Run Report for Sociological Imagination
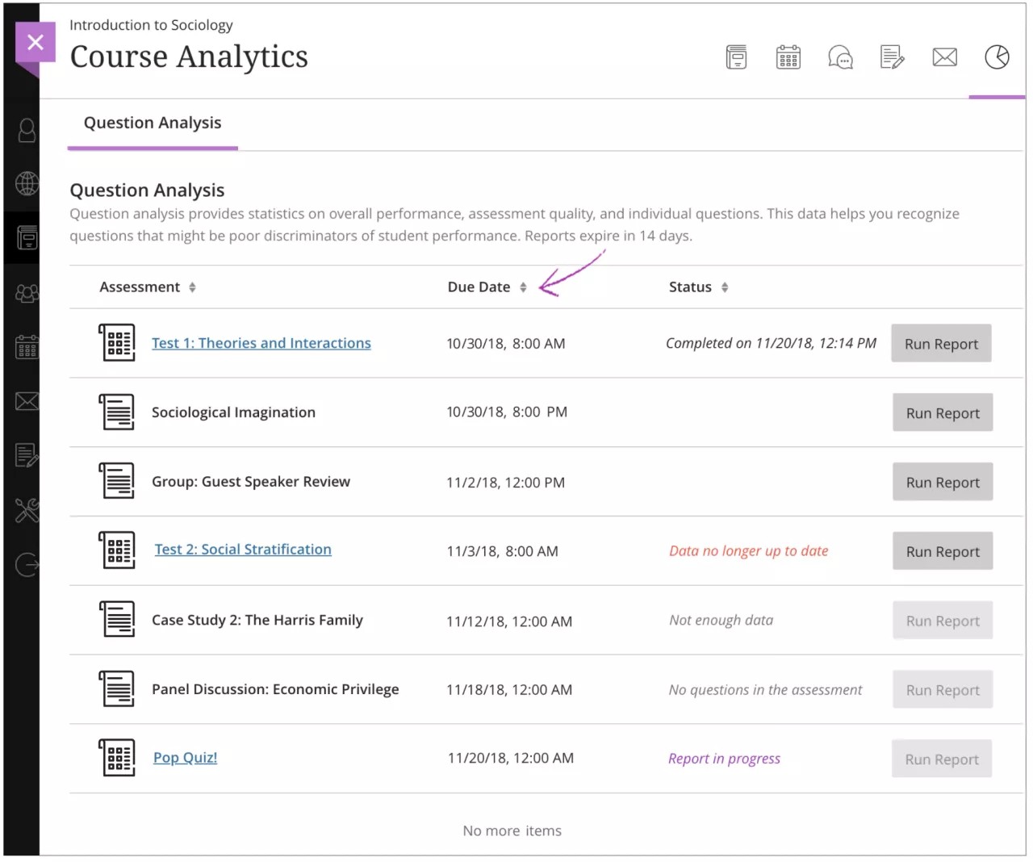The image size is (1033, 862). 942,412
